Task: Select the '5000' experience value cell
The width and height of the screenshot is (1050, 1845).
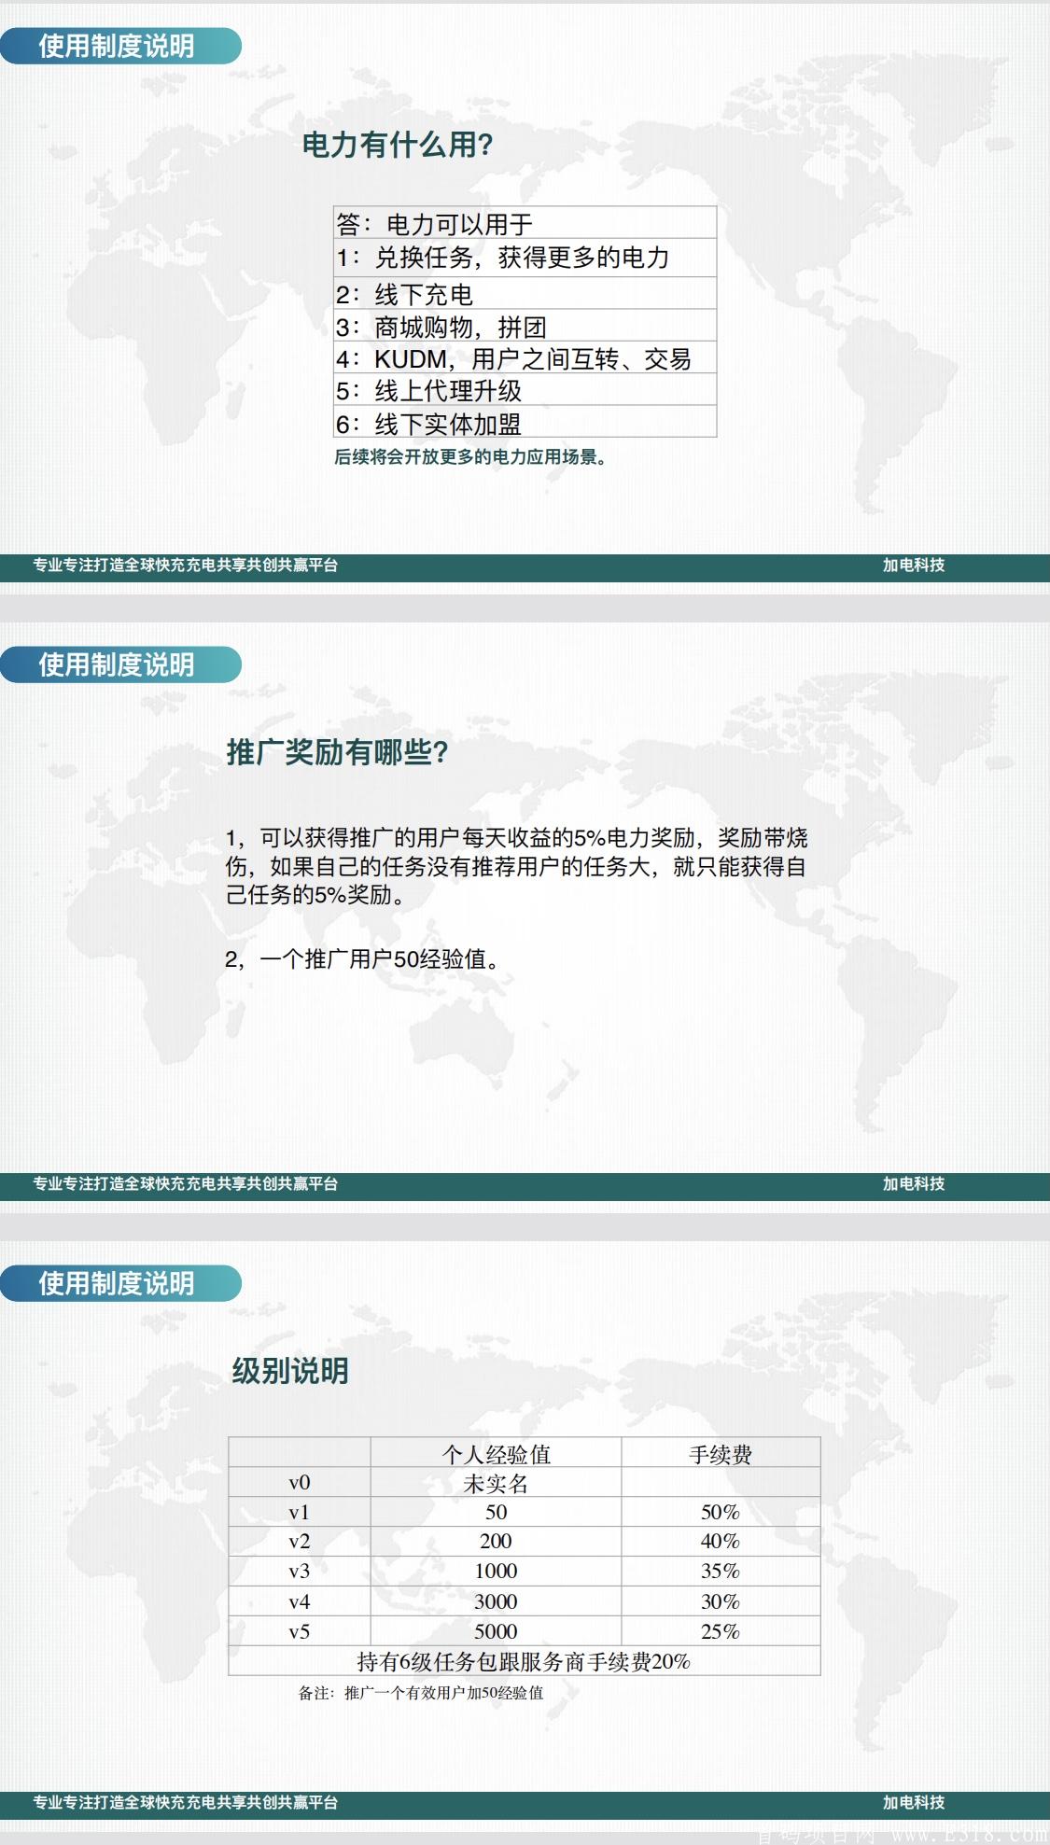Action: click(x=496, y=1631)
